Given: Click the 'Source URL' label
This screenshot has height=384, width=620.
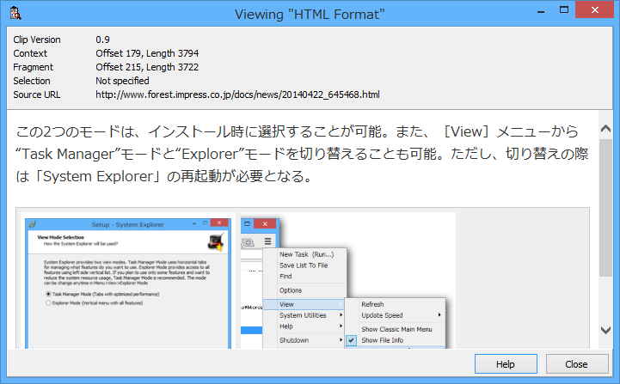Looking at the screenshot, I should [x=37, y=94].
